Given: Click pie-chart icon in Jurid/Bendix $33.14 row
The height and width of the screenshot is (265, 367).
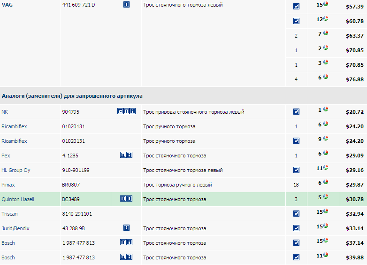Looking at the screenshot, I should coord(326,226).
